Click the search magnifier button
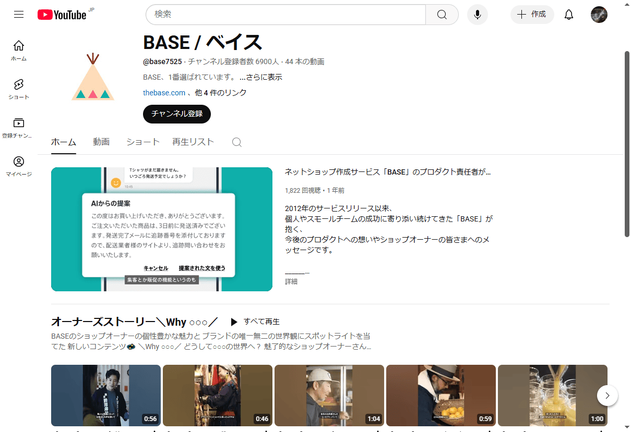The width and height of the screenshot is (631, 432). tap(442, 15)
